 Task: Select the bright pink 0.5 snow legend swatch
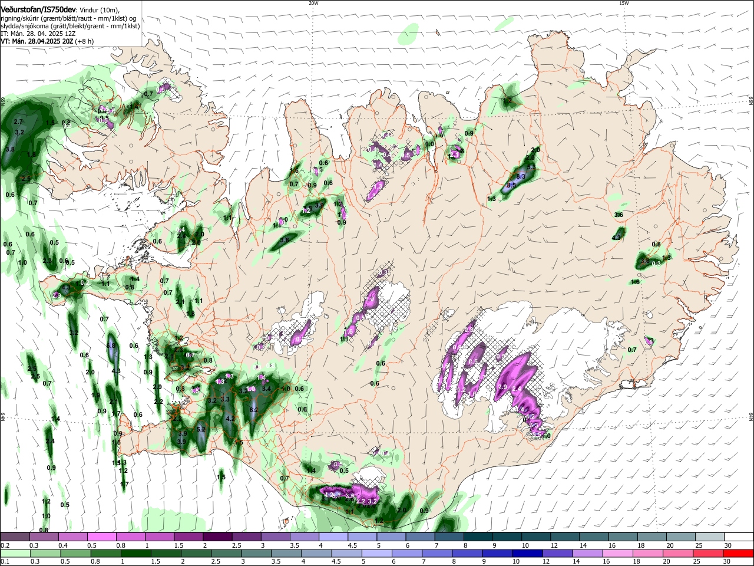[101, 537]
